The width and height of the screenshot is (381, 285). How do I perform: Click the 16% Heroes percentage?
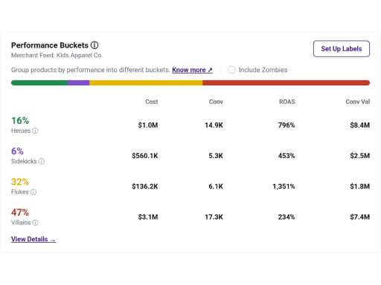pos(20,121)
